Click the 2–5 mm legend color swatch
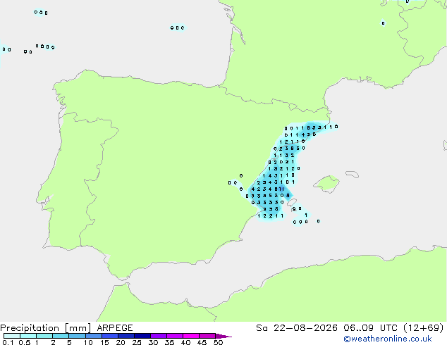This screenshot has height=345, width=447. [61, 336]
